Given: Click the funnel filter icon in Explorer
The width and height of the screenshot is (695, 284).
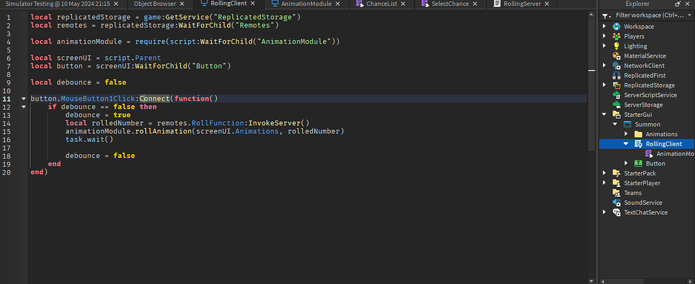Looking at the screenshot, I should coord(606,15).
